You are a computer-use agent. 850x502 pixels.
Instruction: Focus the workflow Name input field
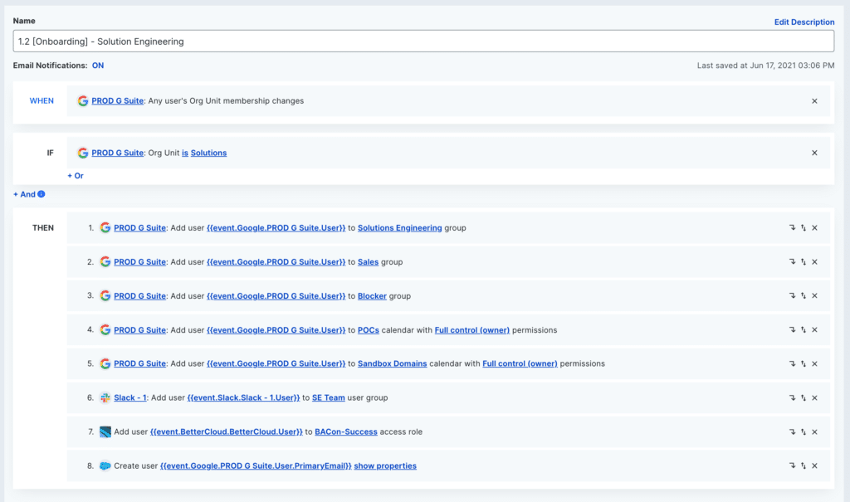pos(423,41)
